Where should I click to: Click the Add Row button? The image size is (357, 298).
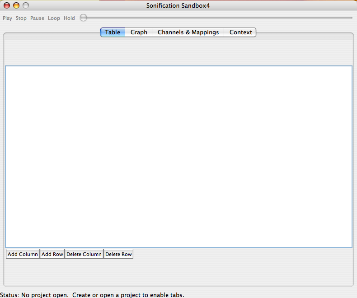52,254
